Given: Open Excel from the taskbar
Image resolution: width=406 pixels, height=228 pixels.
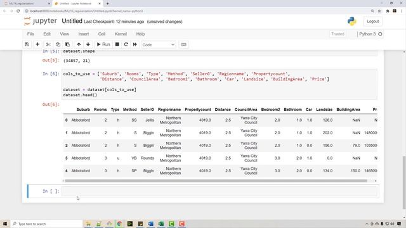Looking at the screenshot, I should (x=161, y=224).
